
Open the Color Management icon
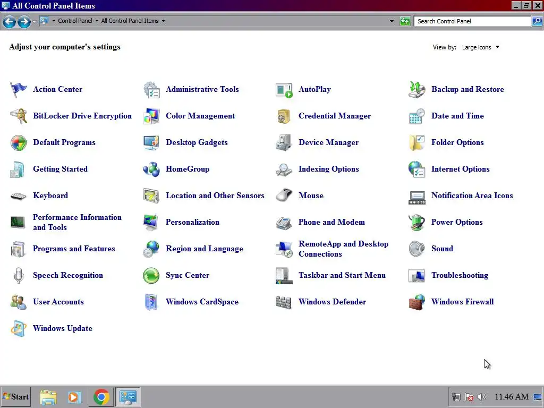pyautogui.click(x=151, y=116)
